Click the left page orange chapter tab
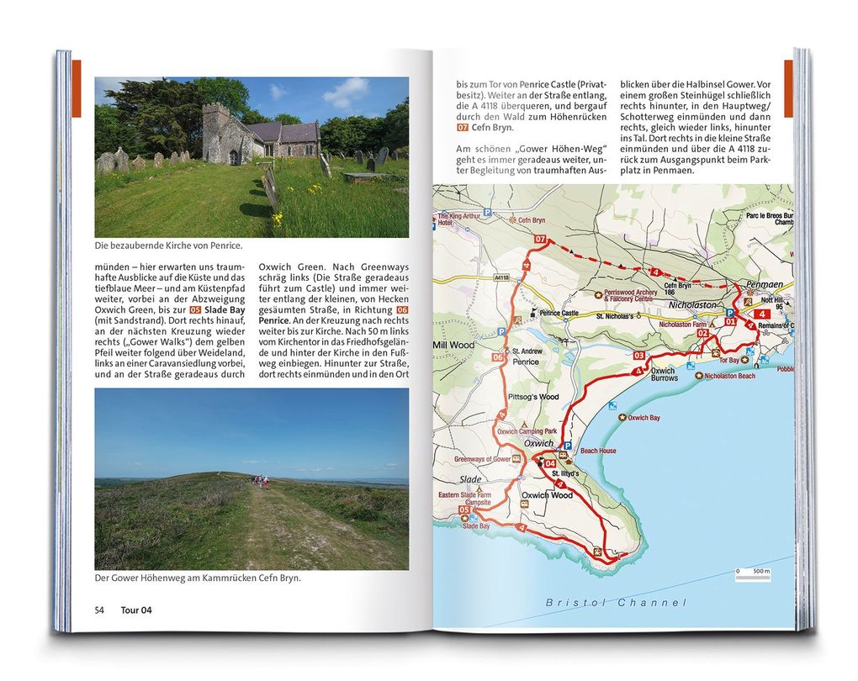Viewport: 858px width, 681px height. [76, 88]
